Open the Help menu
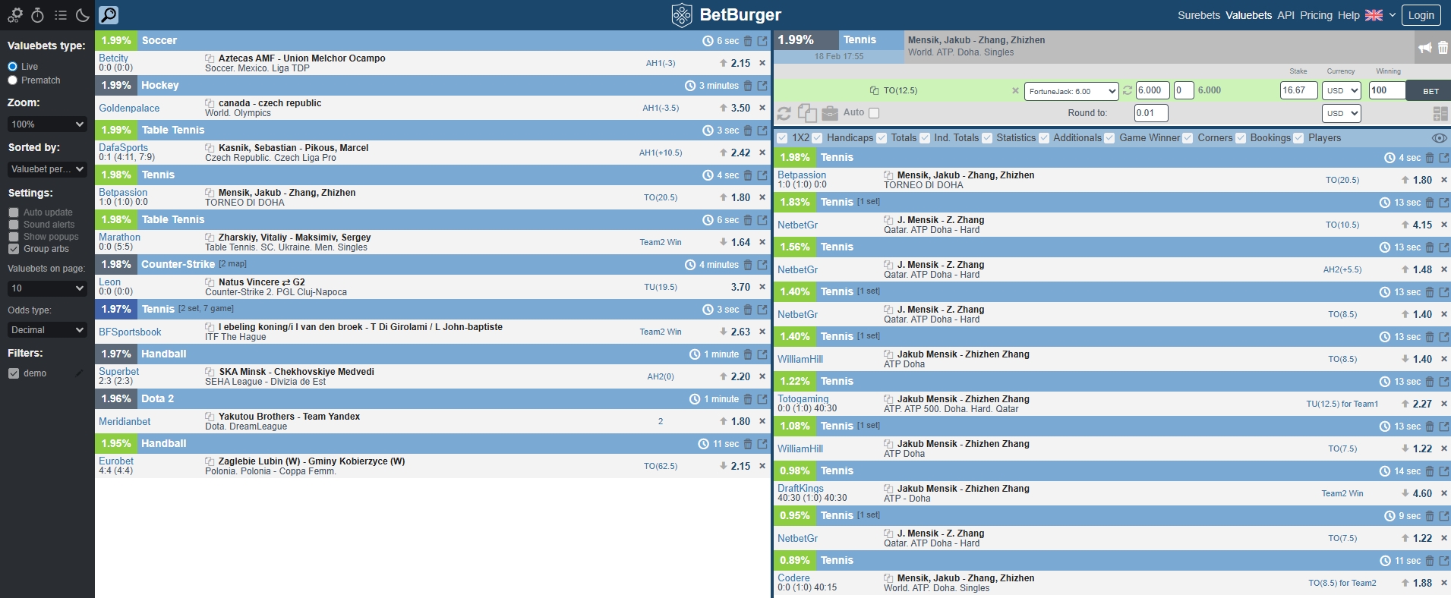 tap(1348, 15)
